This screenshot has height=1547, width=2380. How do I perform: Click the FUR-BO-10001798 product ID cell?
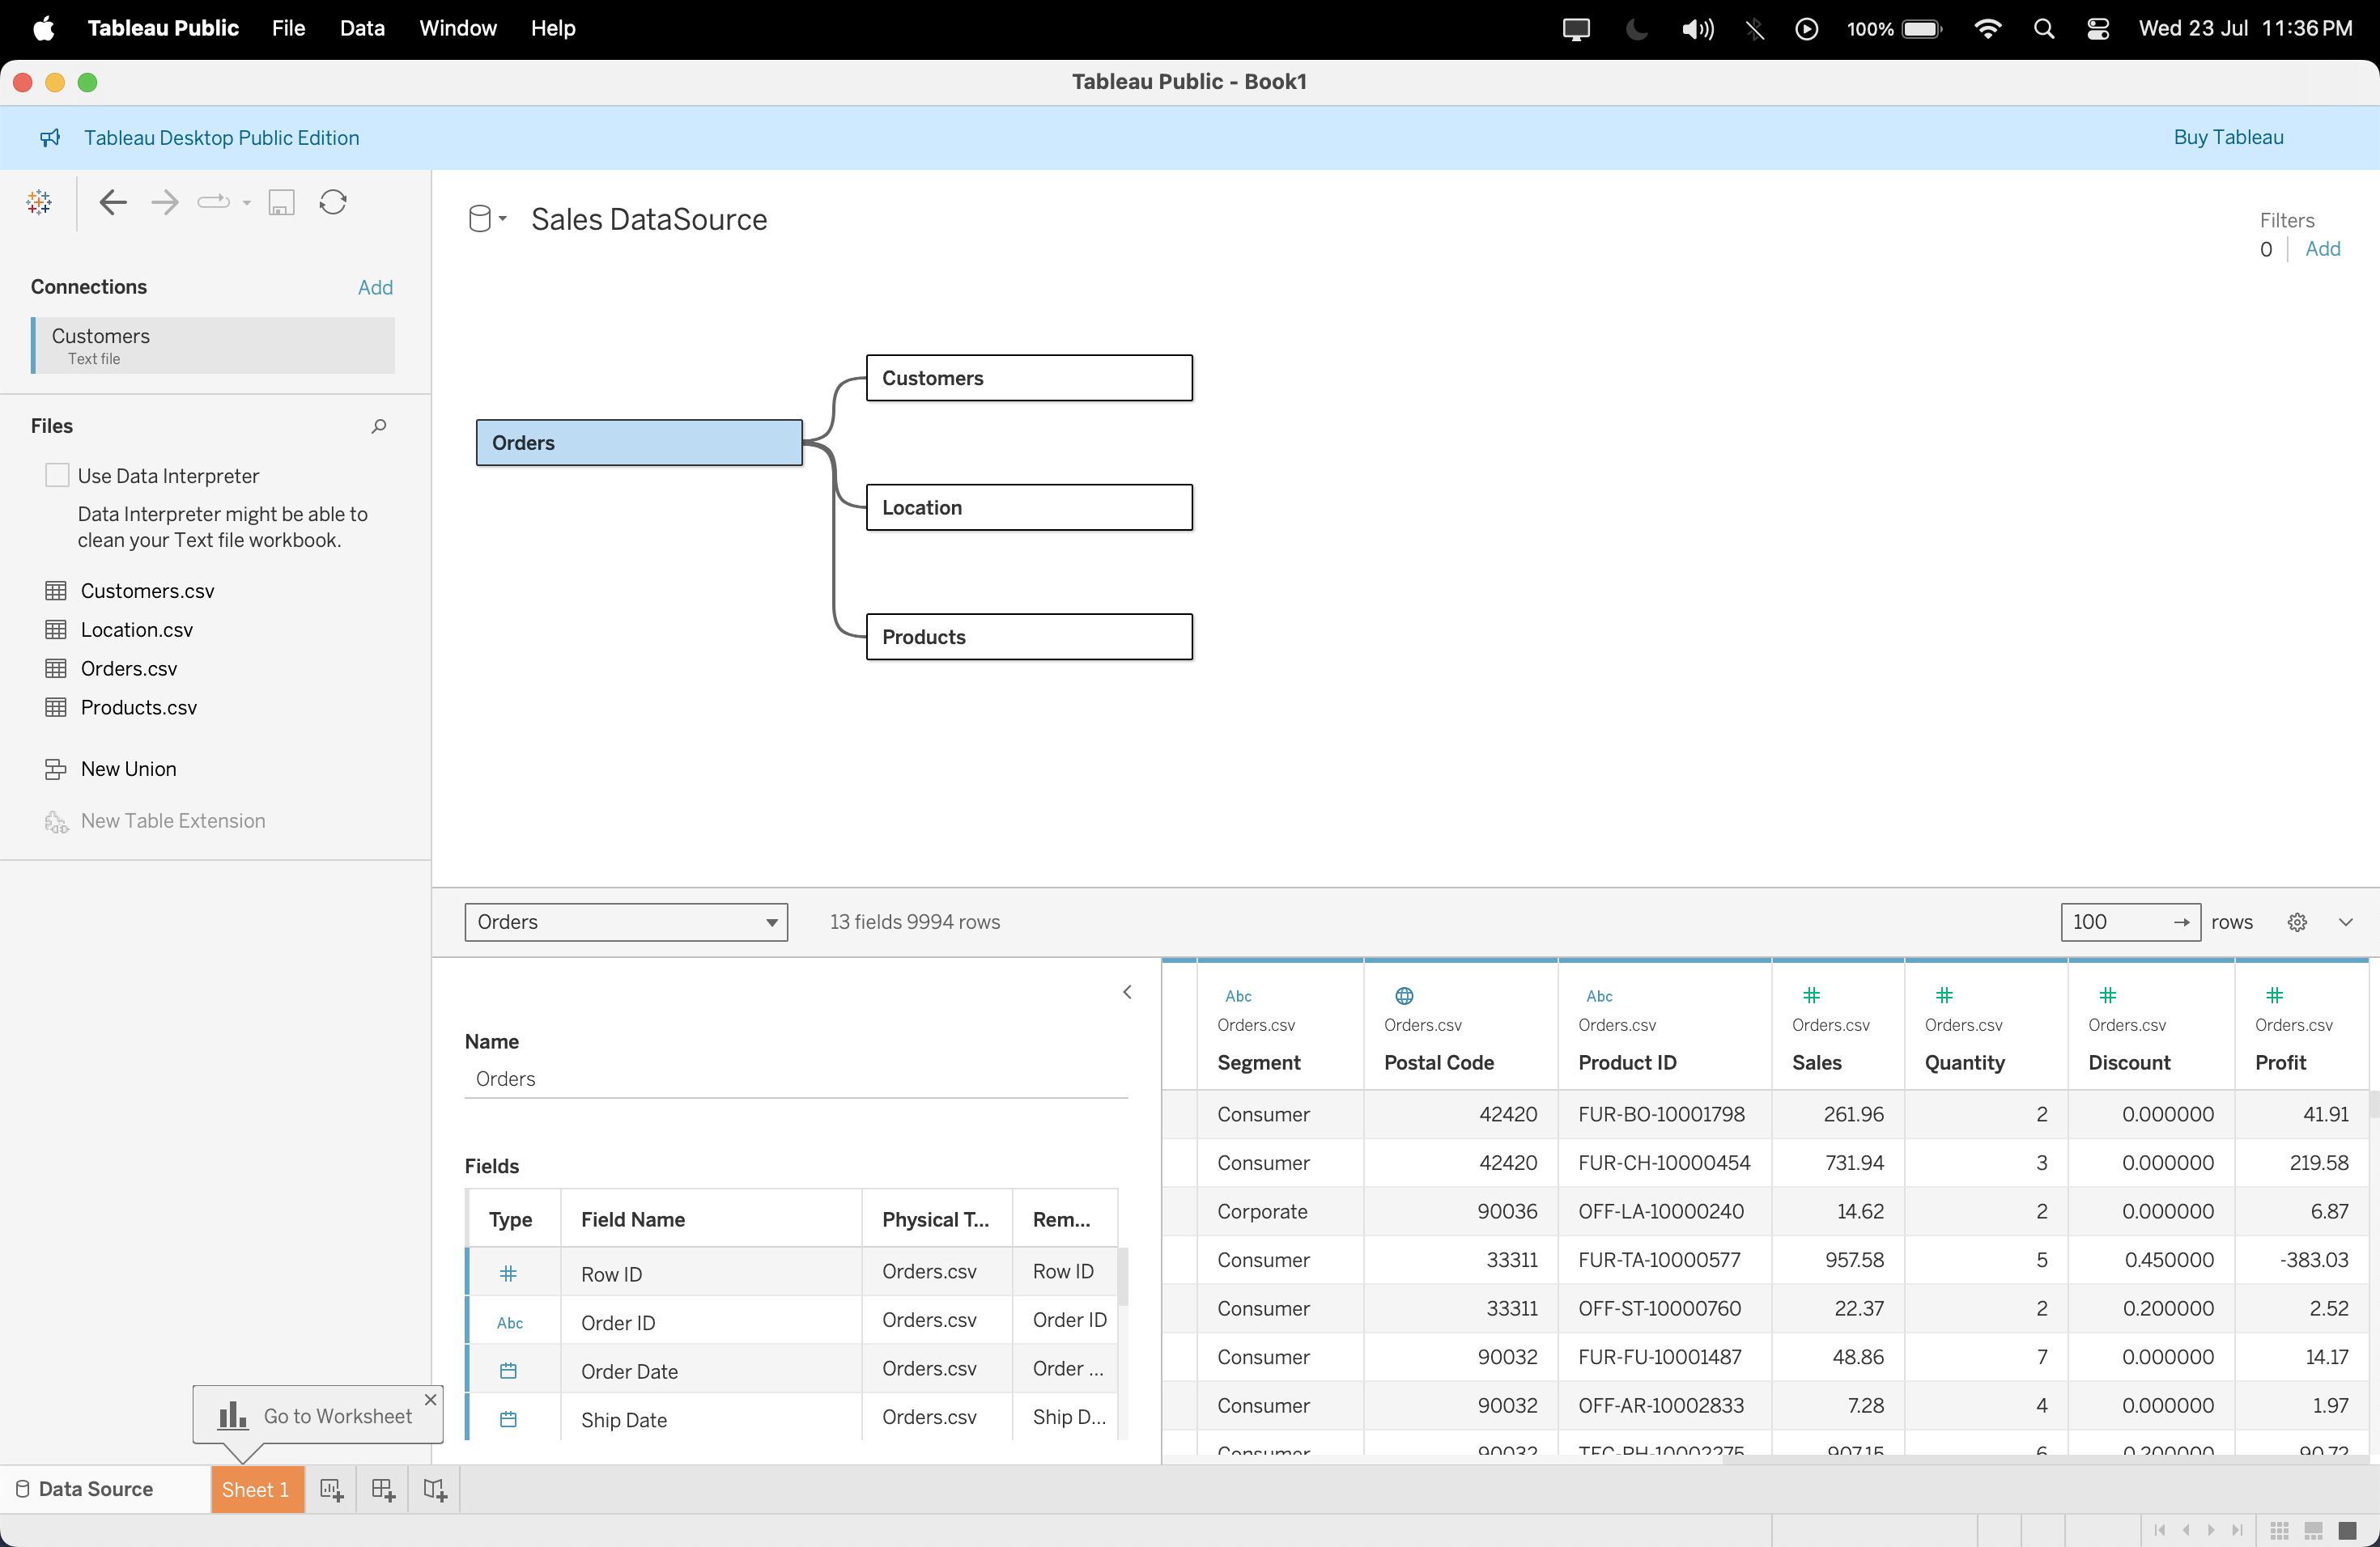coord(1661,1115)
